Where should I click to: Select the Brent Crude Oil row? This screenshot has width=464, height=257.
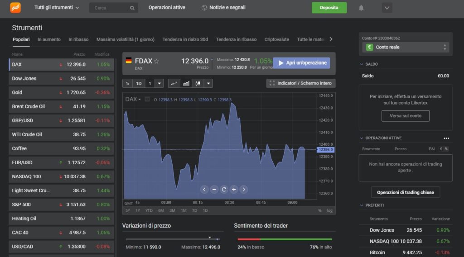point(61,107)
